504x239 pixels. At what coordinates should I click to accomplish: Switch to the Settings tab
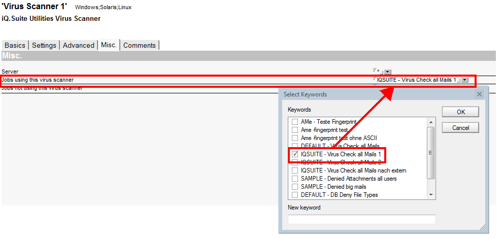pyautogui.click(x=44, y=45)
